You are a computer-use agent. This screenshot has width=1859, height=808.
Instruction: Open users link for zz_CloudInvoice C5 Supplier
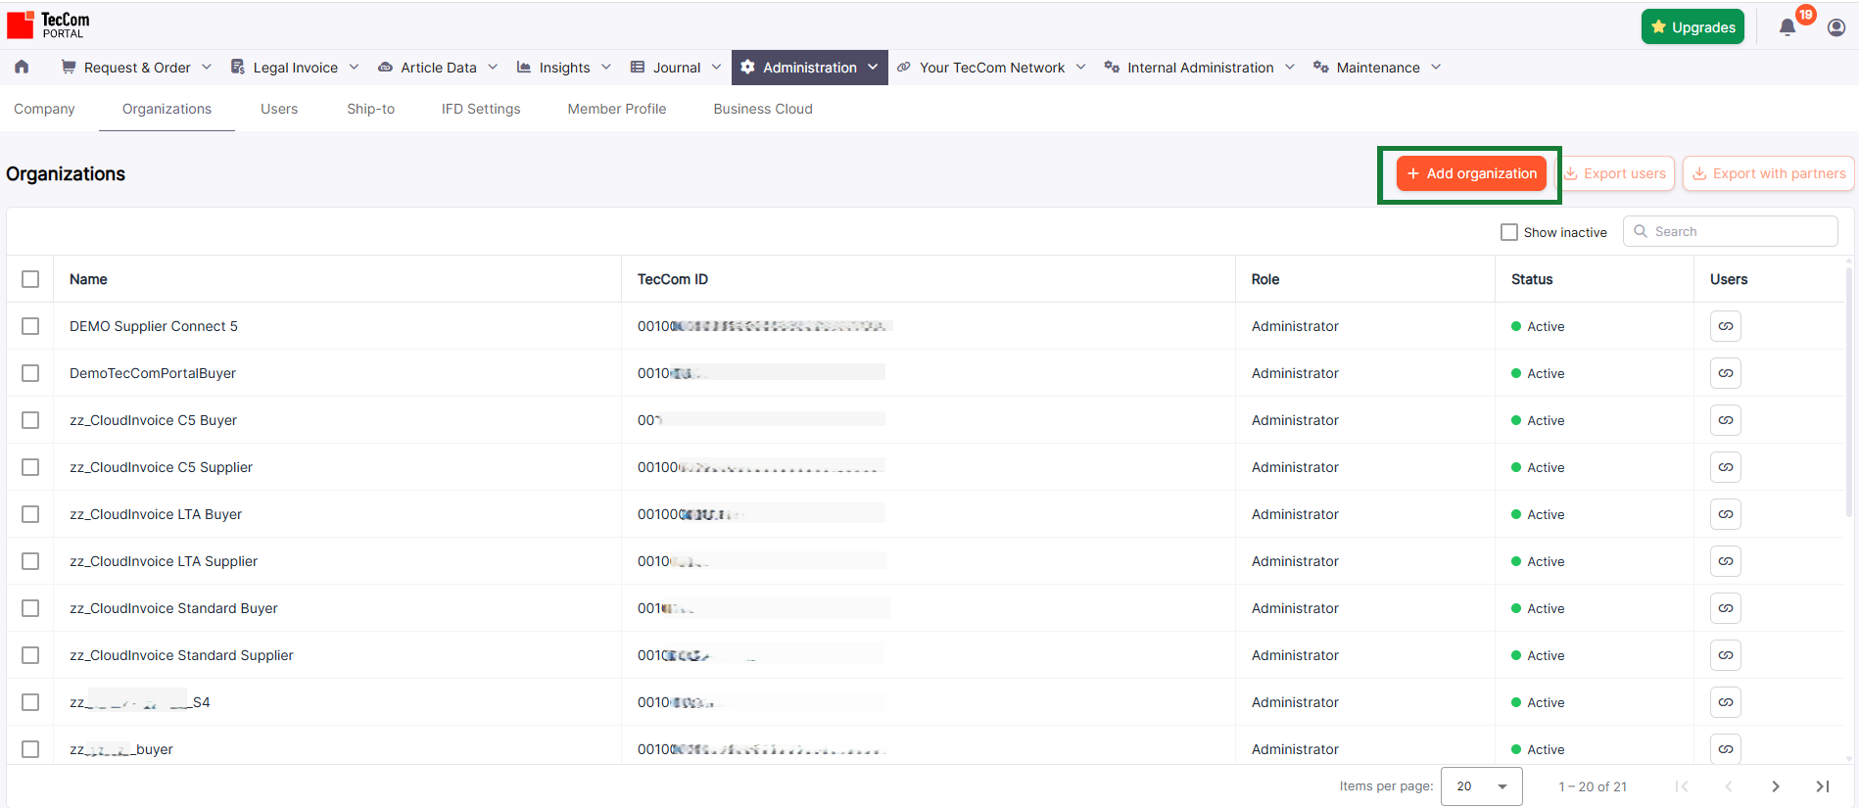click(x=1725, y=467)
